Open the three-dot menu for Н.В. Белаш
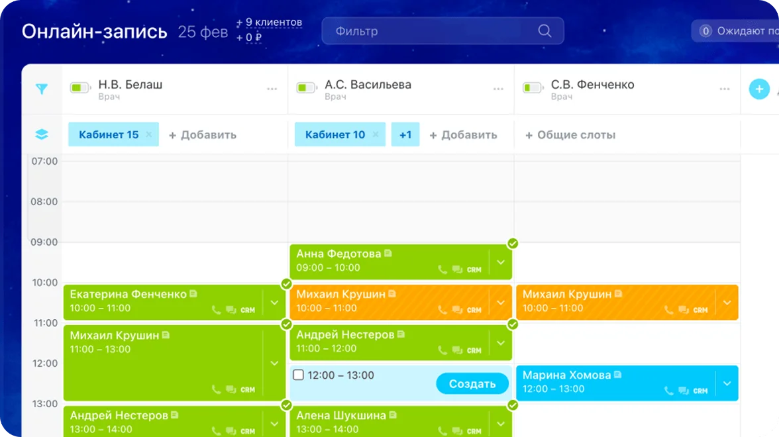This screenshot has width=779, height=437. click(272, 89)
